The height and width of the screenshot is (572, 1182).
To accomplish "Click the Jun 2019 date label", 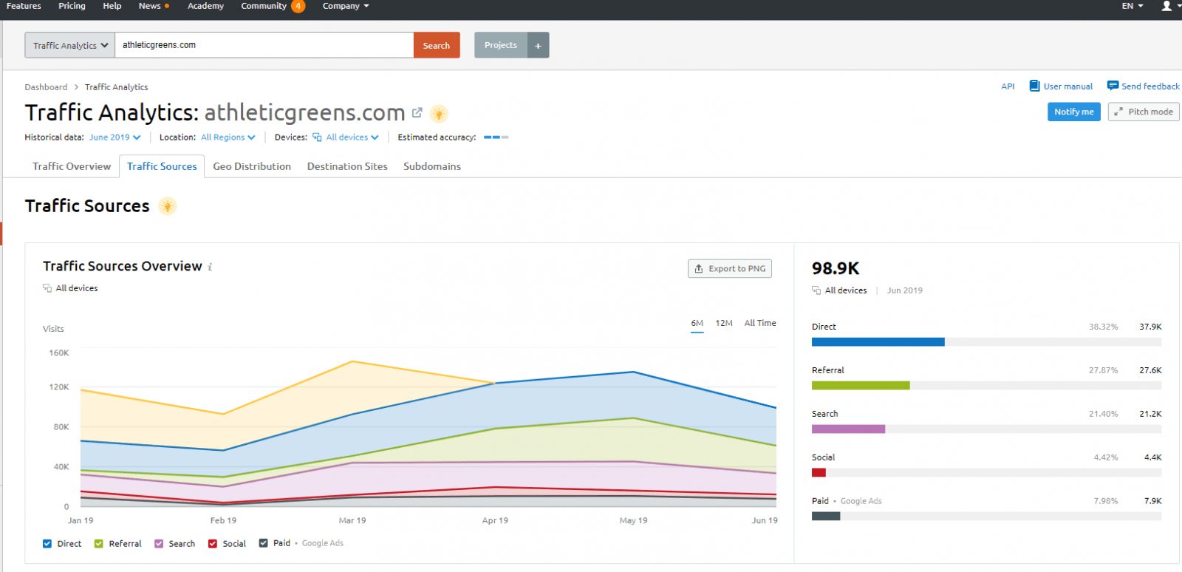I will [x=905, y=290].
